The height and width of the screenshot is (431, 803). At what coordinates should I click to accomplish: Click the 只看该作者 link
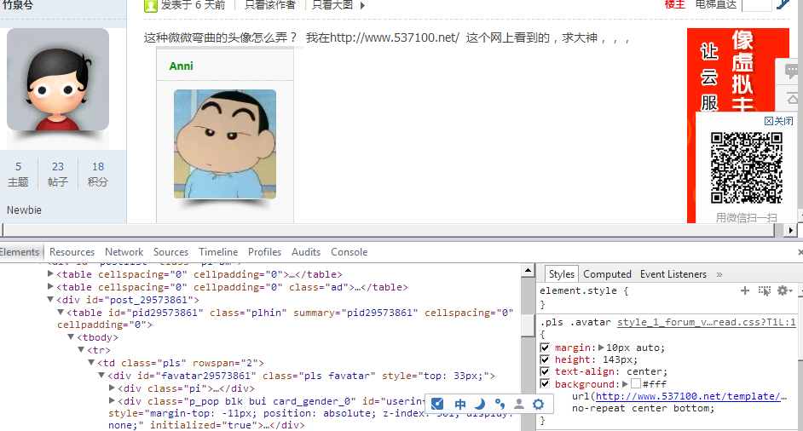[270, 5]
